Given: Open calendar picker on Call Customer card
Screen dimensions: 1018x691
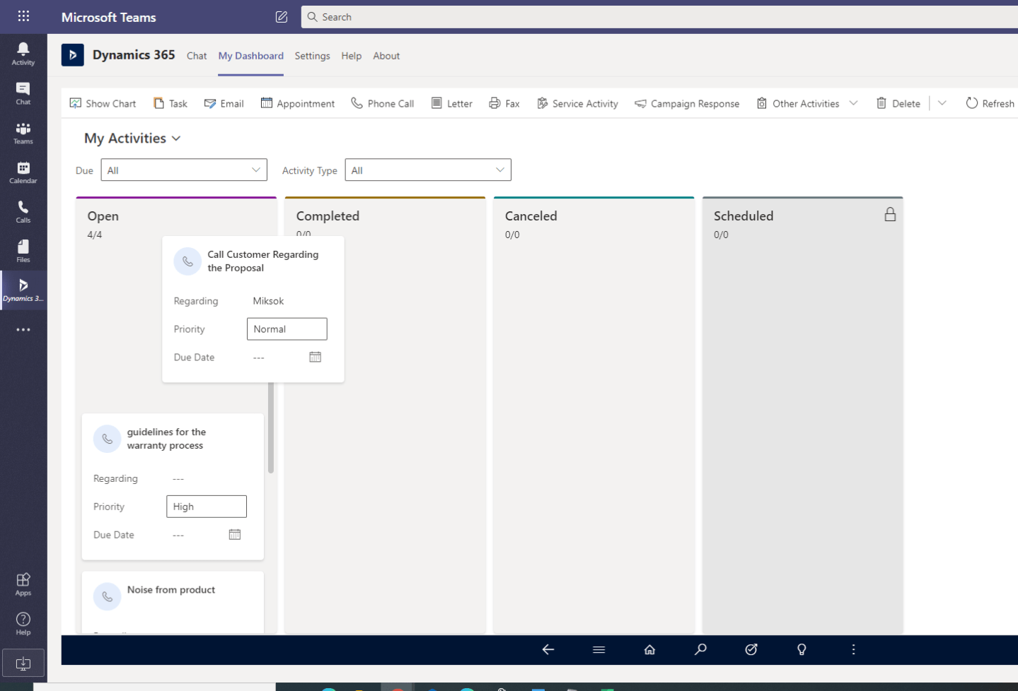Looking at the screenshot, I should [x=315, y=358].
